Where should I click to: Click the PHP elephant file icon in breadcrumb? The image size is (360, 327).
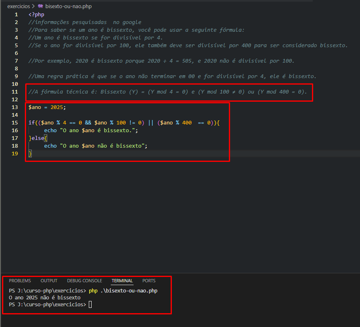40,6
